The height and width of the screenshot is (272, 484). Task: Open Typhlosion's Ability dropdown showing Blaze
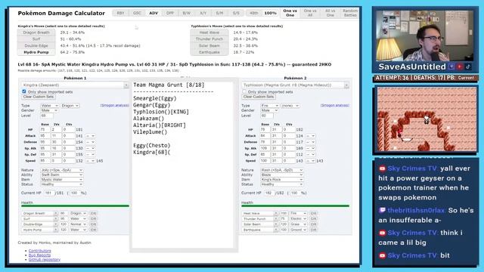coord(281,175)
